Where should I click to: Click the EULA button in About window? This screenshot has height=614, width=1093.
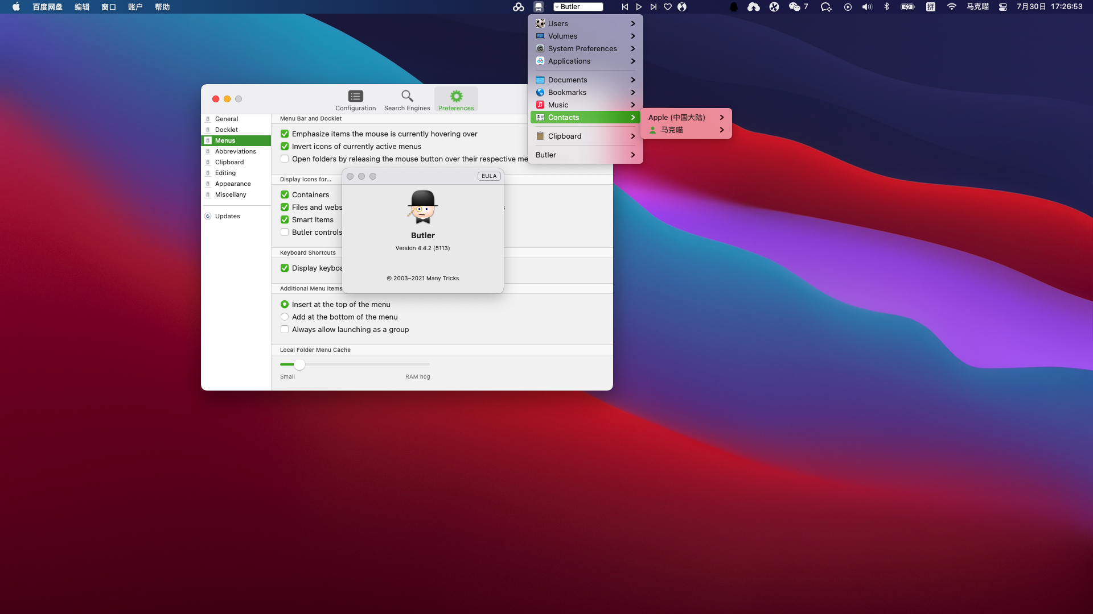pyautogui.click(x=489, y=176)
